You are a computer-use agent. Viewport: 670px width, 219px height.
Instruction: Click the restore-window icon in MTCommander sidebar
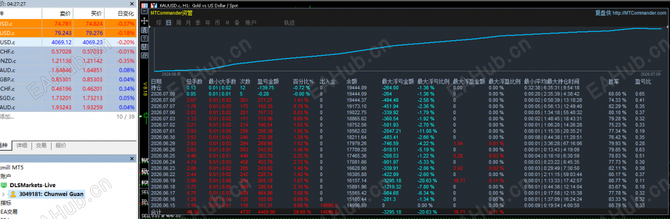pyautogui.click(x=144, y=55)
